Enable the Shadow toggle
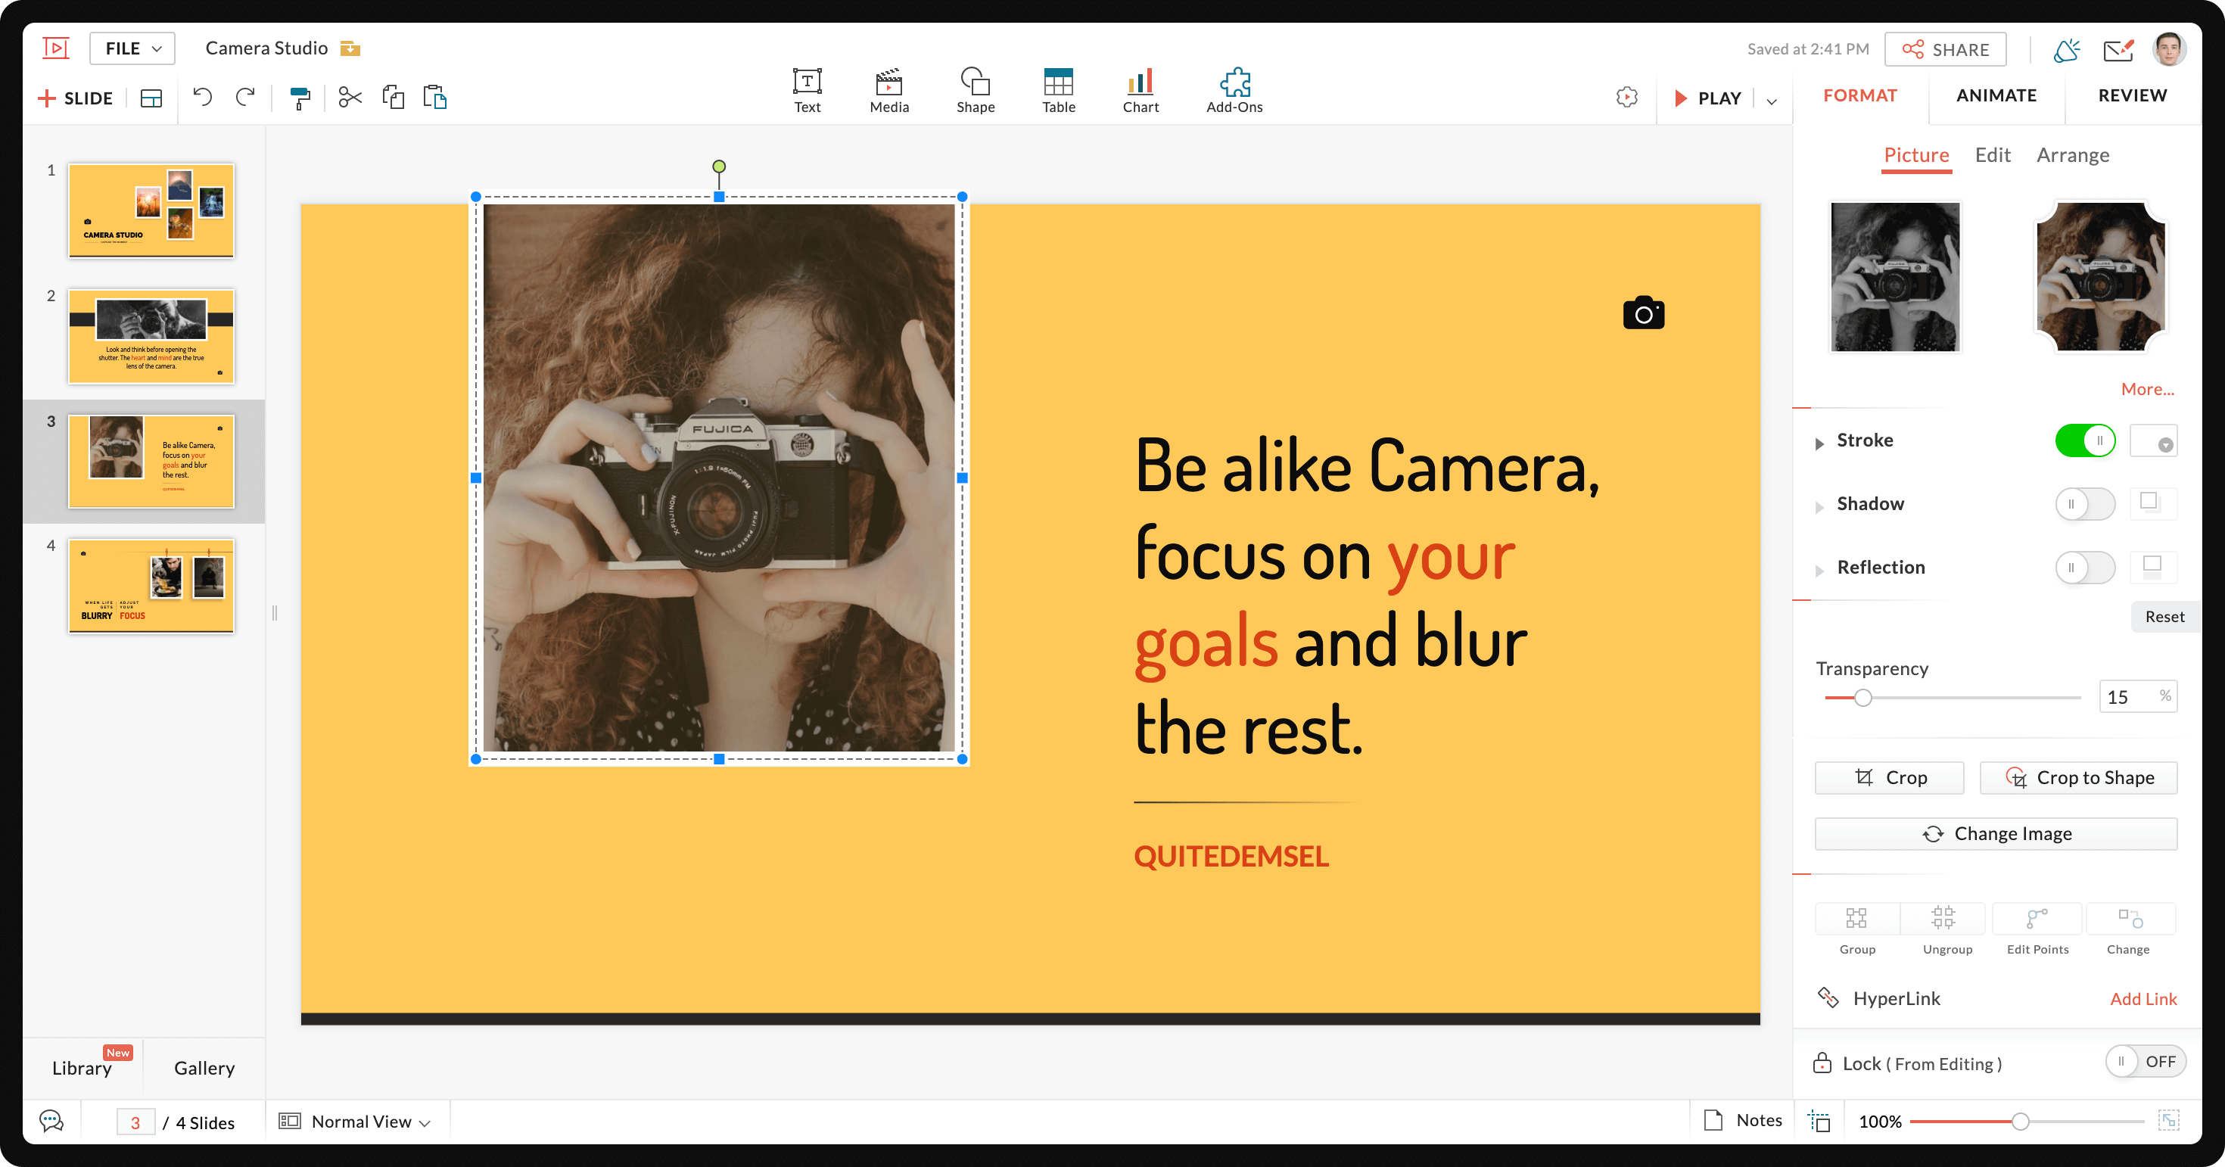Screen dimensions: 2225x1167 tap(2084, 505)
